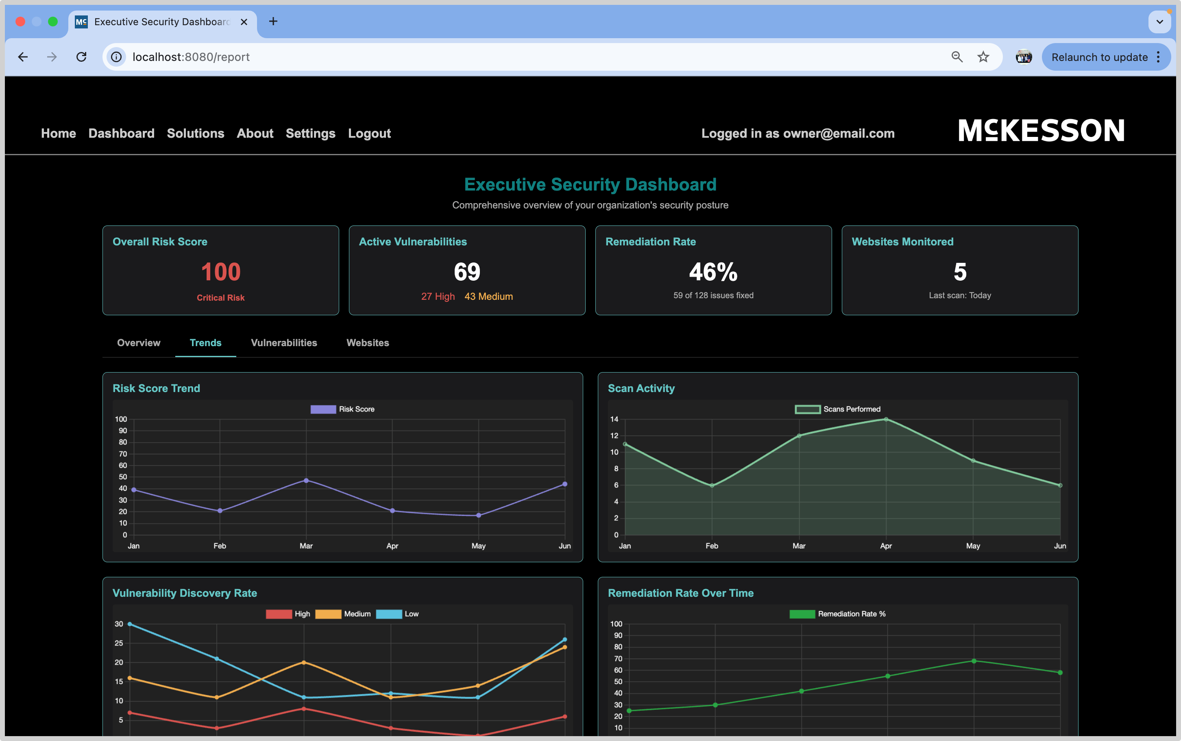Click the Scan Activity heading
1181x741 pixels.
[x=641, y=388]
